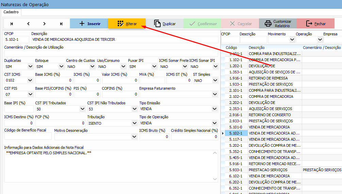Switch to the Cadastro tab
Screen dimensions: 342x194
[11, 12]
